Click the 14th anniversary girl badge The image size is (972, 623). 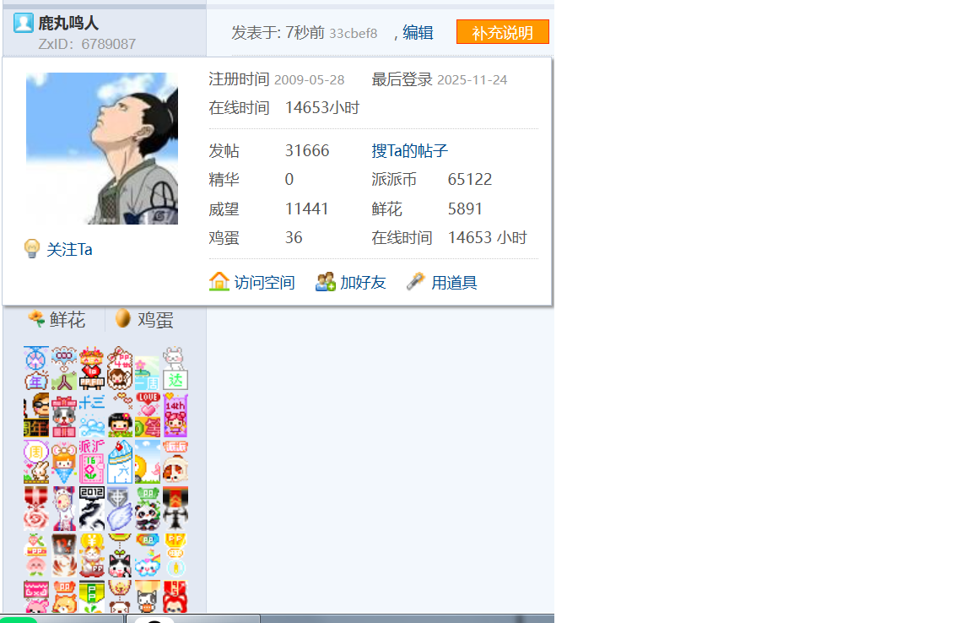175,414
